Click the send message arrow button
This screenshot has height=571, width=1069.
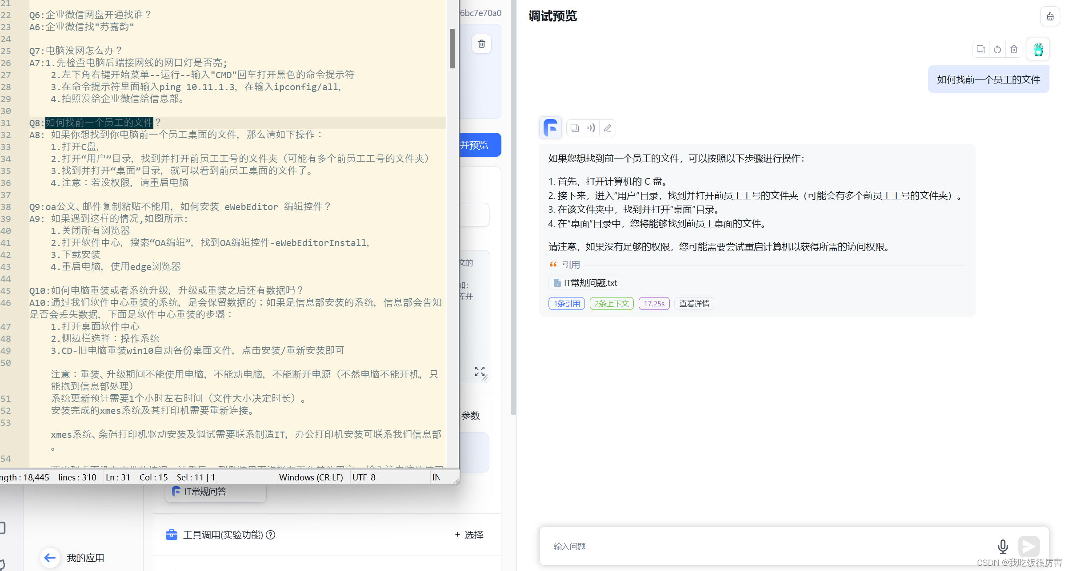coord(1029,547)
